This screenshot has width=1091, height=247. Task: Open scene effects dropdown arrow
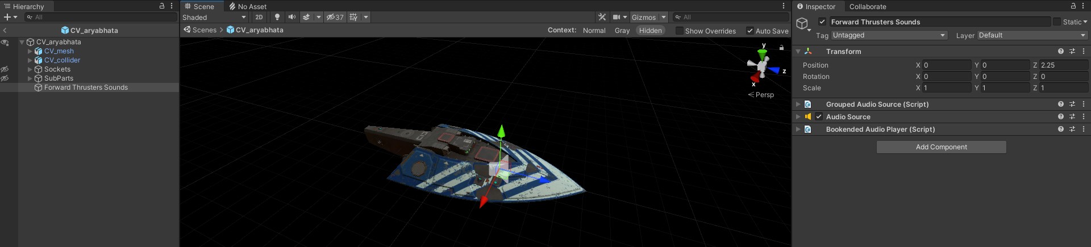[x=318, y=17]
